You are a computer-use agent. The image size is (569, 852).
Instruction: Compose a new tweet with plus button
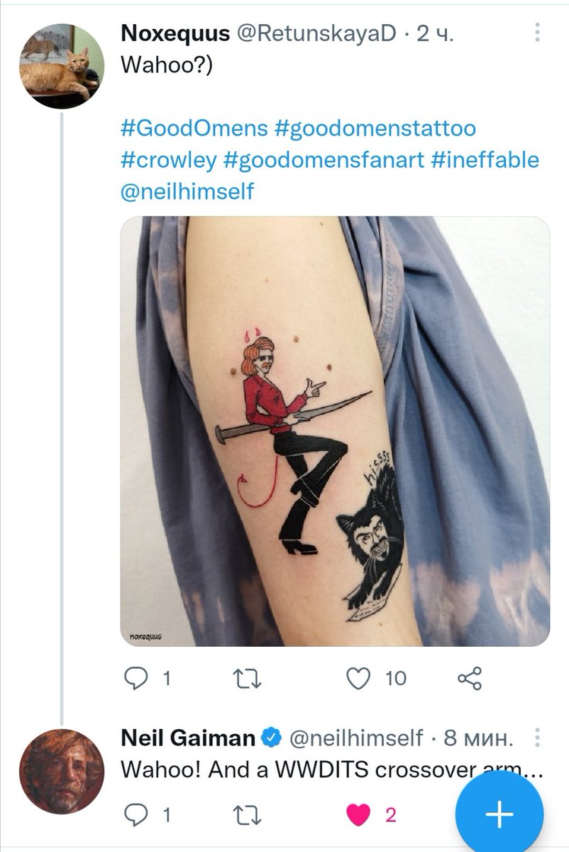point(500,814)
